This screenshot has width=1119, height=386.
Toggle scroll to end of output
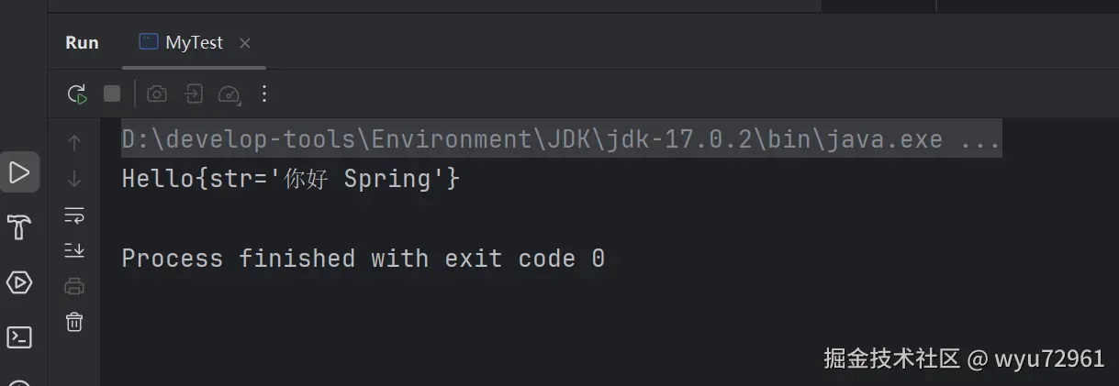coord(74,249)
